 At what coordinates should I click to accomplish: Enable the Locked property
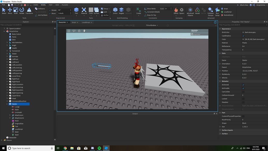(243, 99)
